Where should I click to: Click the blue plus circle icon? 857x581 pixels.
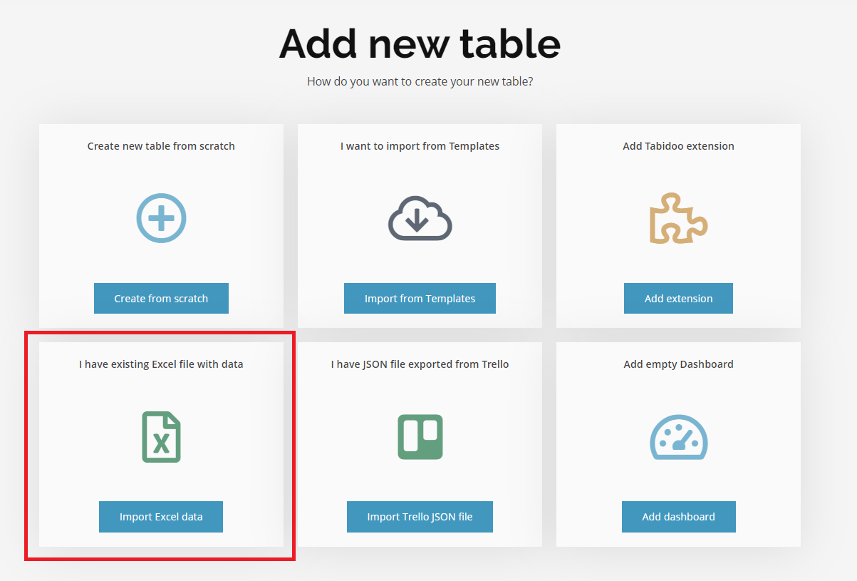(x=161, y=217)
